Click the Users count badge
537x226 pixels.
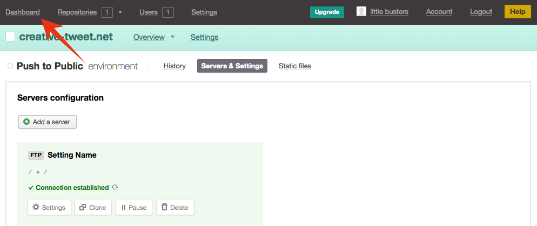tap(168, 12)
